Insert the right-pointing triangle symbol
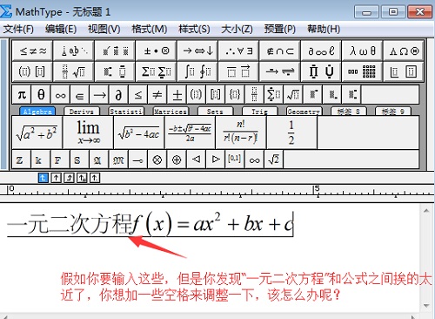 [216, 159]
